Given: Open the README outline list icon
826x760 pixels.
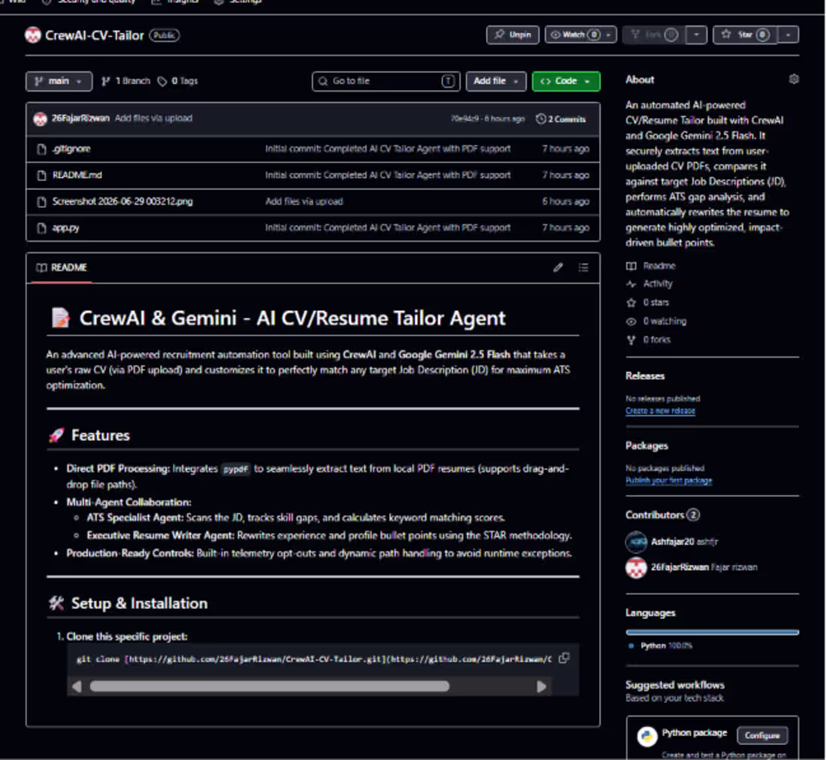Looking at the screenshot, I should (583, 267).
